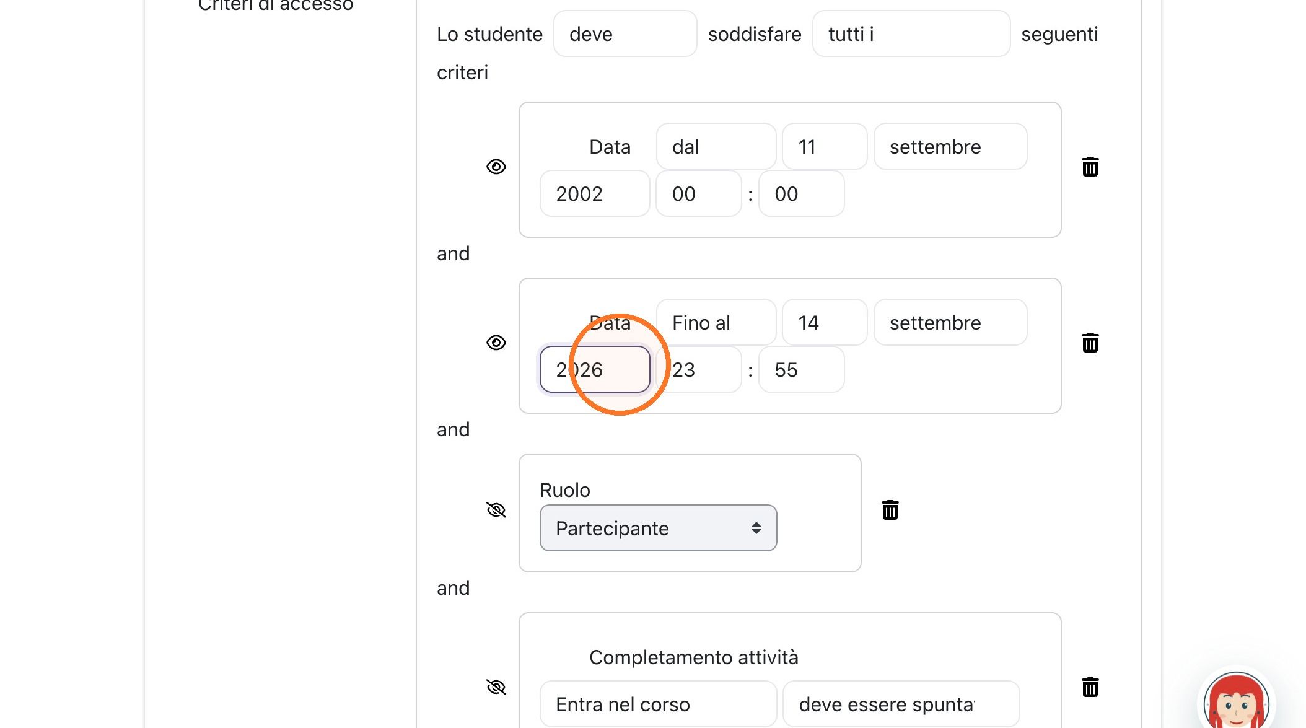Open the 'deve essere spuntata' condition dropdown
The height and width of the screenshot is (728, 1306).
(901, 704)
